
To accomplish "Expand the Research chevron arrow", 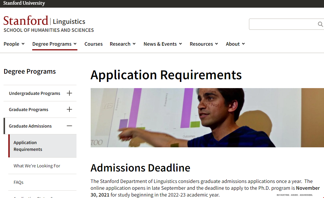I will point(134,44).
